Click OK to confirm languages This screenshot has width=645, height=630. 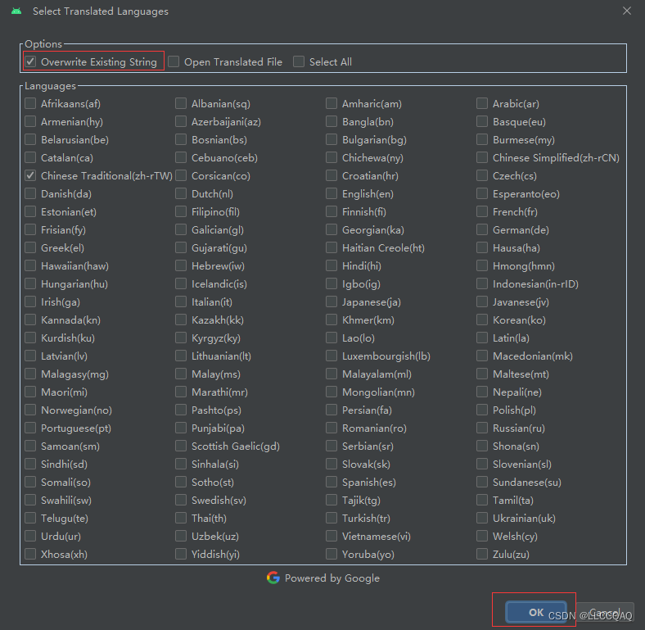[536, 612]
